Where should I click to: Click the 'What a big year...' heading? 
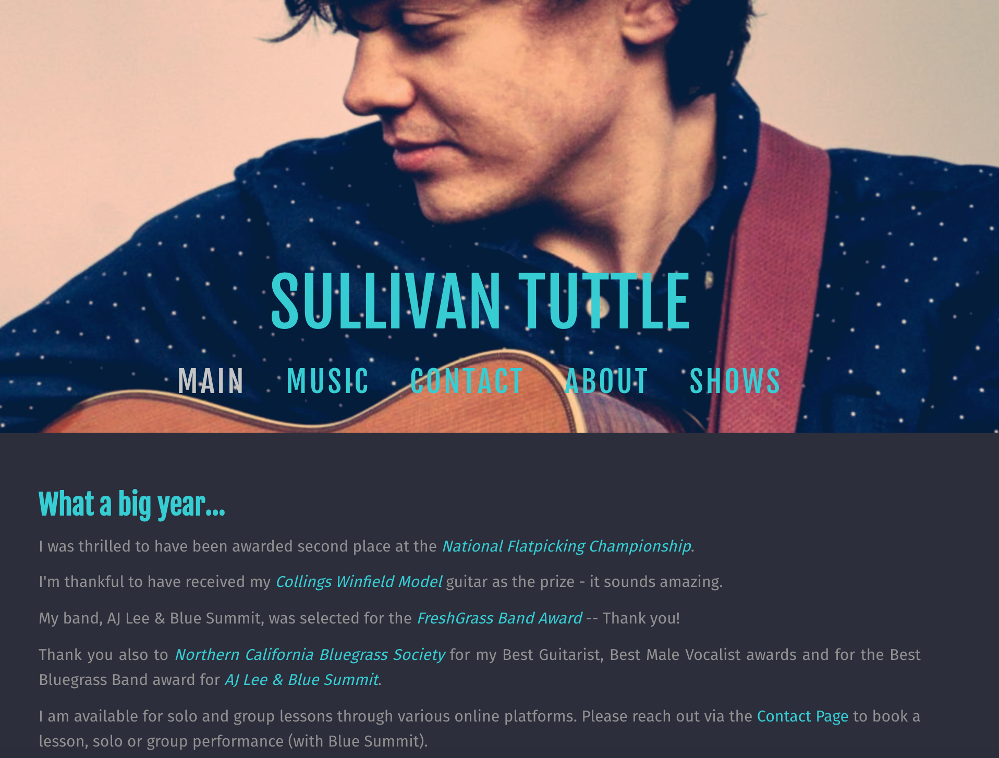pos(132,504)
